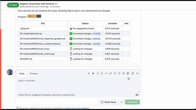Click the 67% progress bar
The image size is (196, 110).
(34, 16)
